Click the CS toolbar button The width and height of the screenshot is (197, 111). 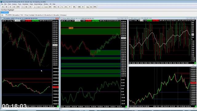(30, 7)
